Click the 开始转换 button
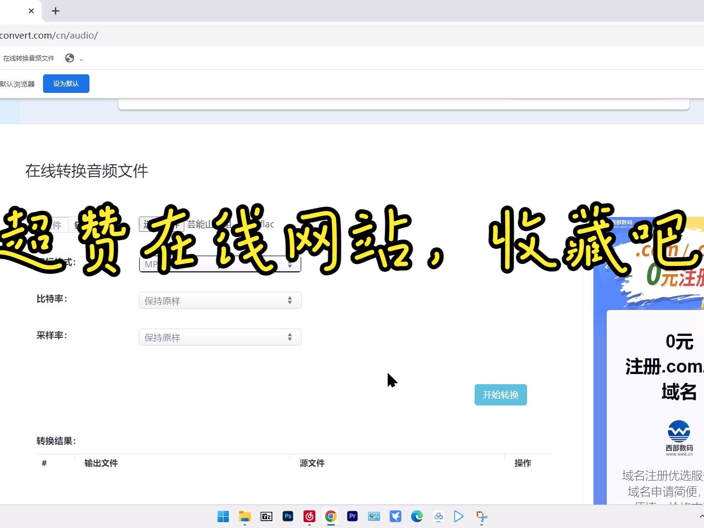The height and width of the screenshot is (528, 704). [501, 395]
